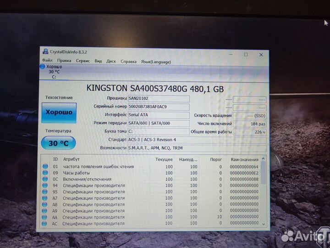
Task: Open the Диск menu
Action: pos(111,62)
